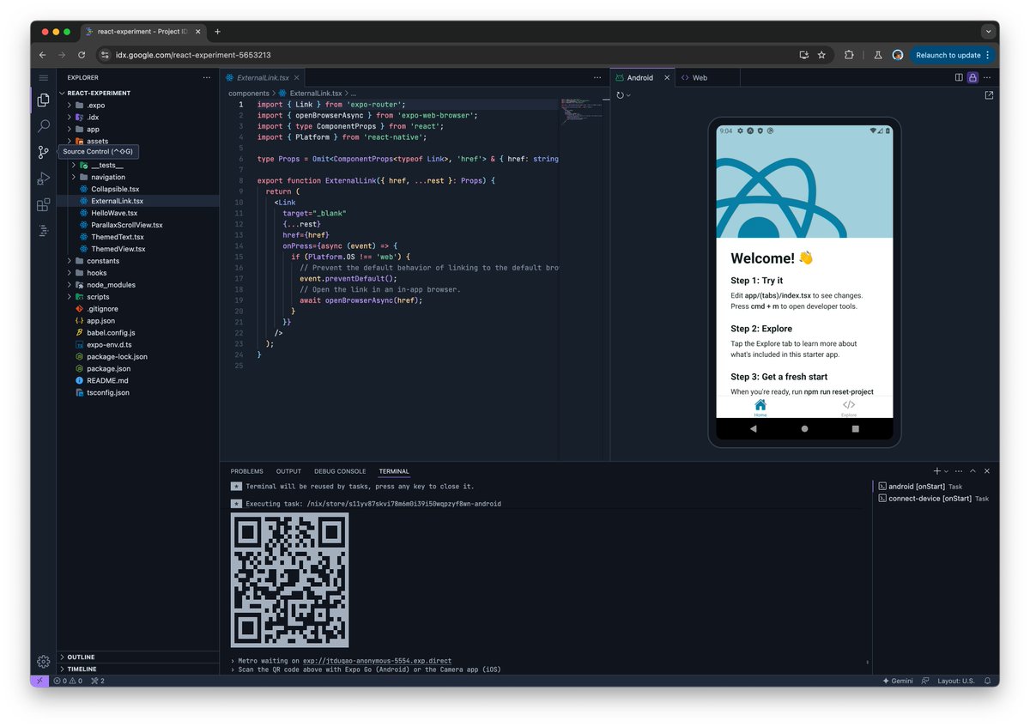Switch to the Web preview tab

(699, 76)
